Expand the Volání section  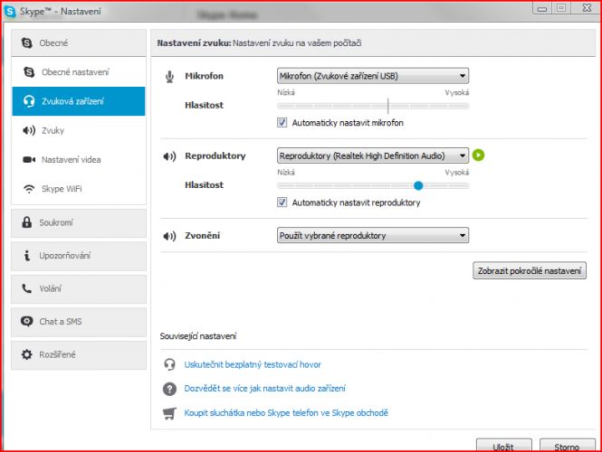click(79, 288)
